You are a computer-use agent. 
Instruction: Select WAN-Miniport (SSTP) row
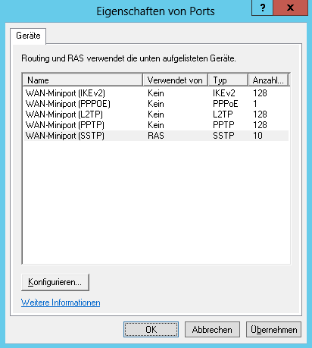pyautogui.click(x=156, y=136)
